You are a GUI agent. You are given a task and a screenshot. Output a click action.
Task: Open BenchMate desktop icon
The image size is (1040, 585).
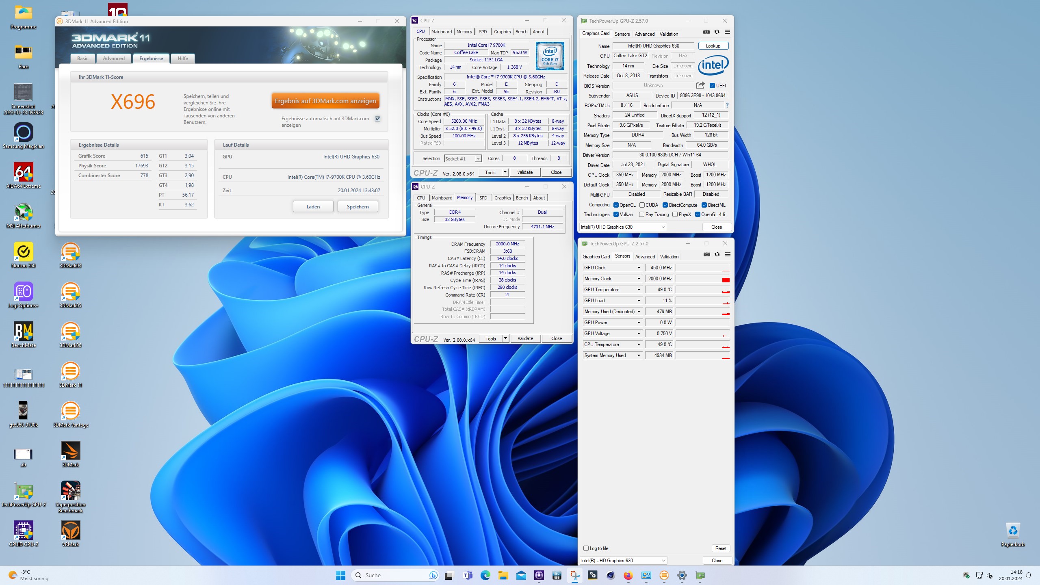pyautogui.click(x=24, y=335)
